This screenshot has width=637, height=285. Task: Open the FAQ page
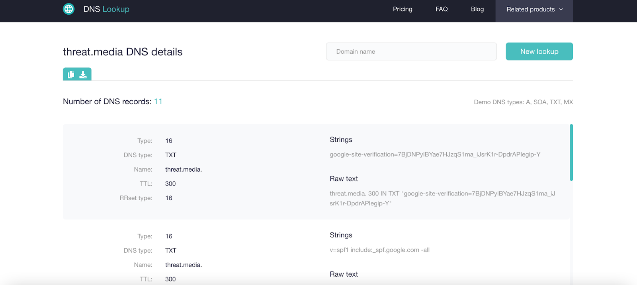pyautogui.click(x=442, y=9)
